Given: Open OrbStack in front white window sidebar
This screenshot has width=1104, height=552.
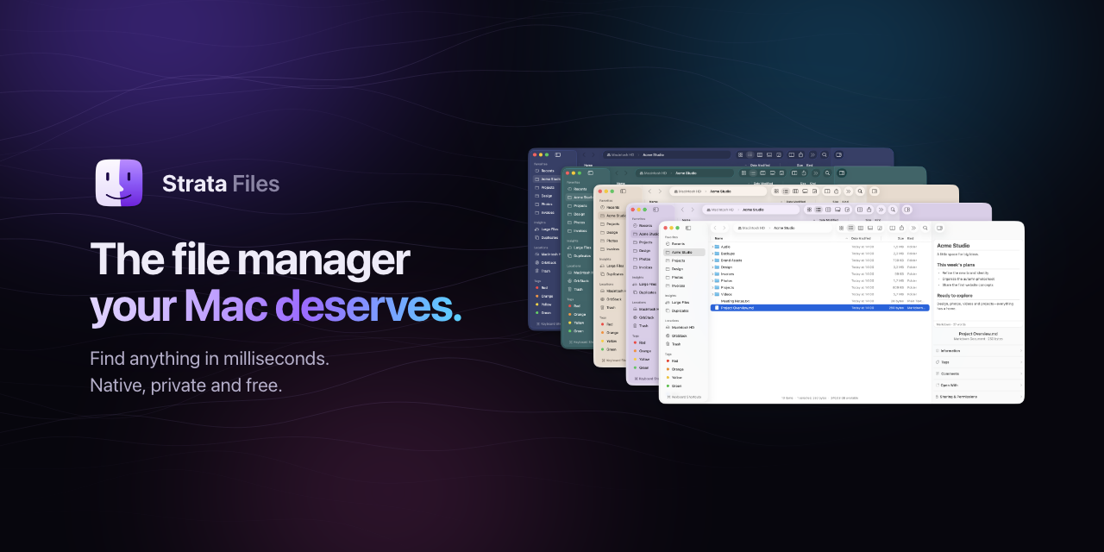Looking at the screenshot, I should point(684,336).
